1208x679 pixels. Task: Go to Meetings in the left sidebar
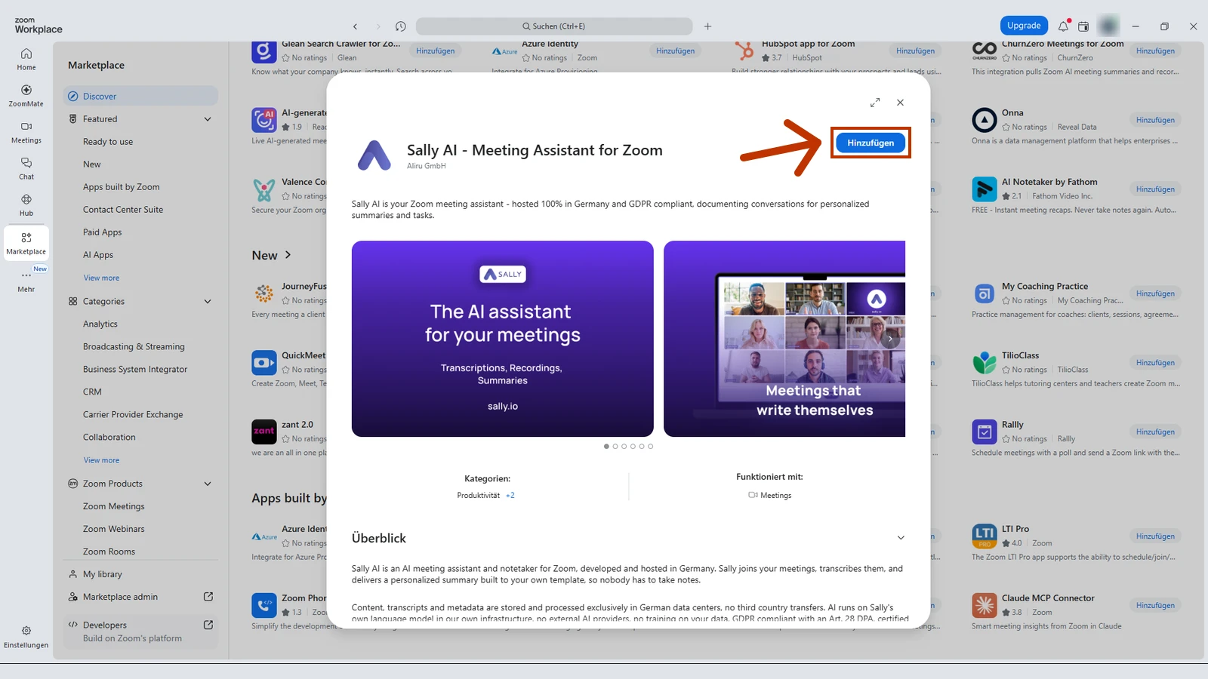[x=26, y=132]
